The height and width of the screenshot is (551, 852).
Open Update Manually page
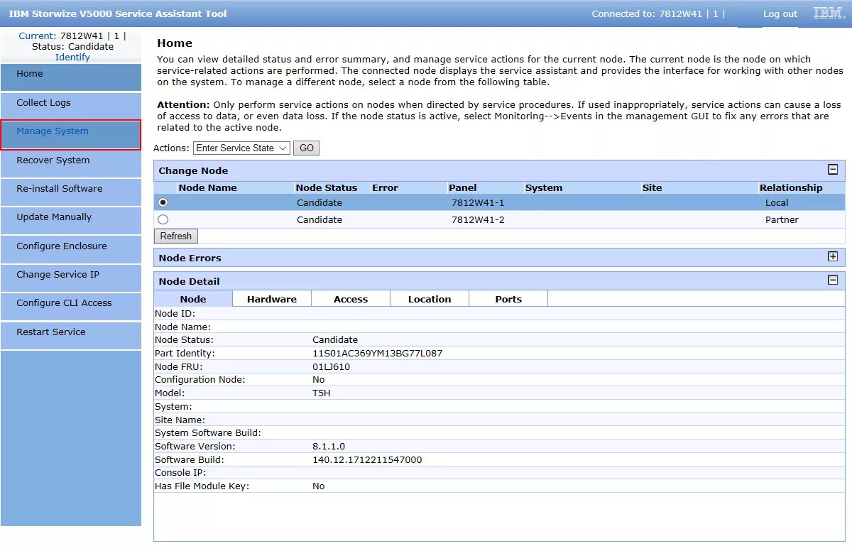pyautogui.click(x=71, y=221)
